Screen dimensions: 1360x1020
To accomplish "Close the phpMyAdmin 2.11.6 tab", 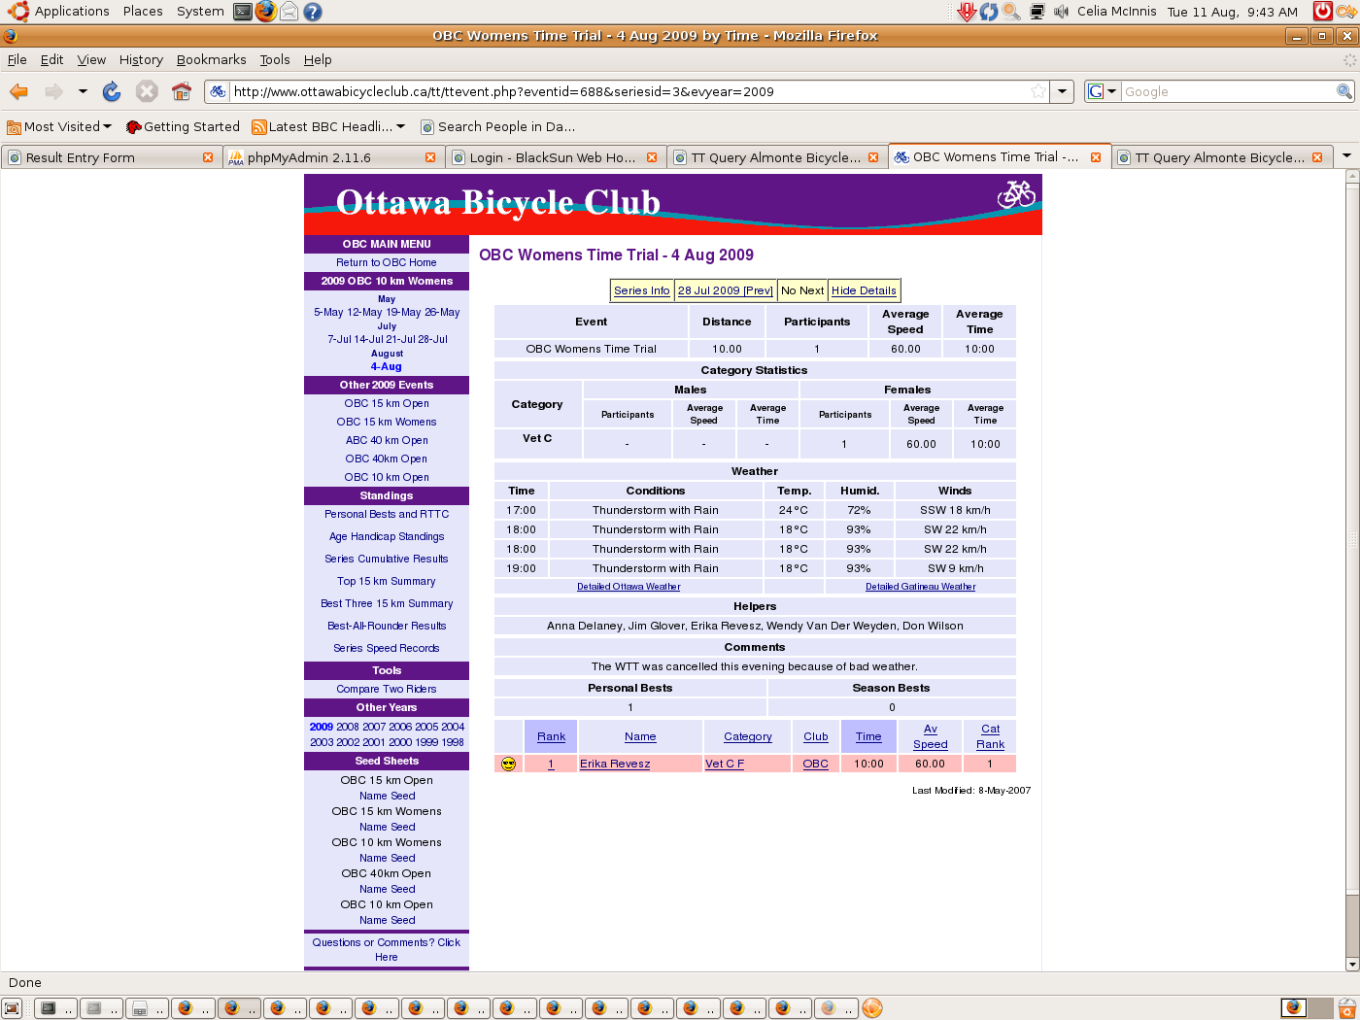I will point(430,157).
